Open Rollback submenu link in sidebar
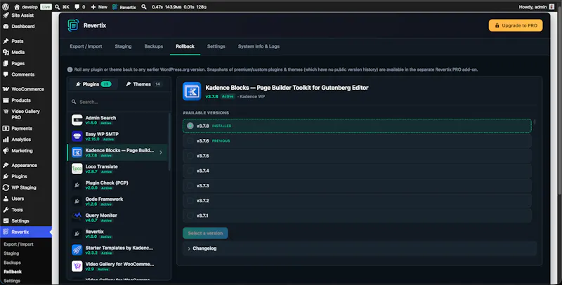This screenshot has height=285, width=562. pyautogui.click(x=13, y=272)
